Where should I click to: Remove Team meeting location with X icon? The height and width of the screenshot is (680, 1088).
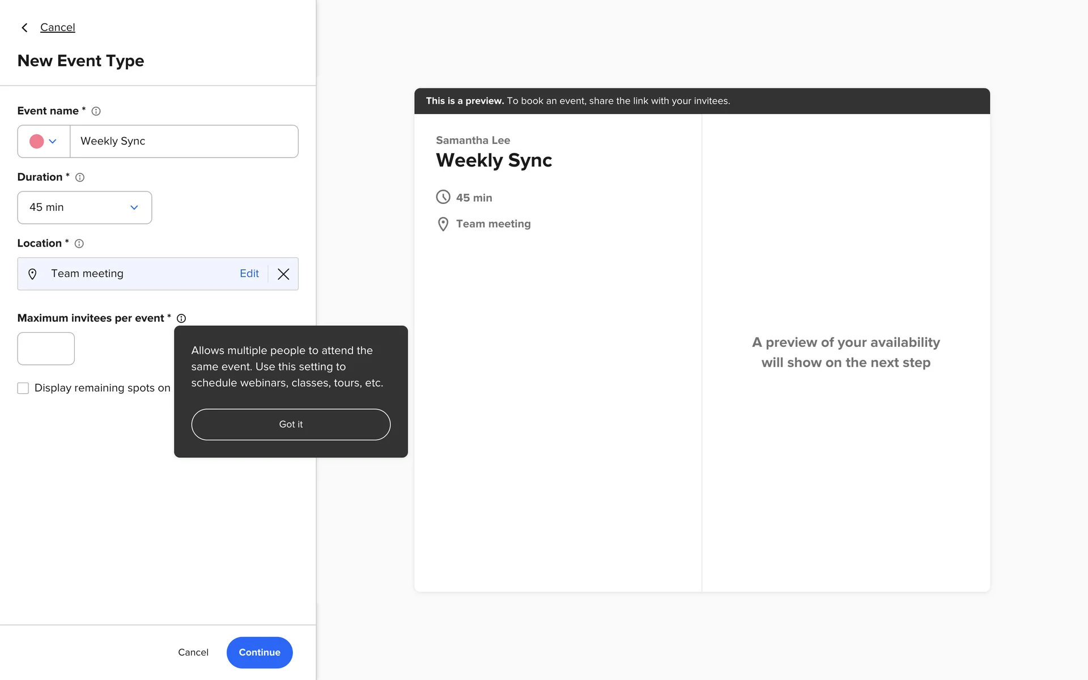(x=283, y=274)
